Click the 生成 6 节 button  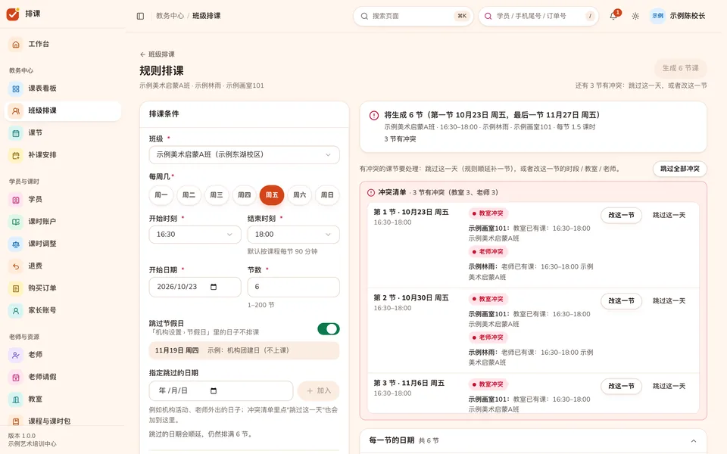pyautogui.click(x=680, y=68)
